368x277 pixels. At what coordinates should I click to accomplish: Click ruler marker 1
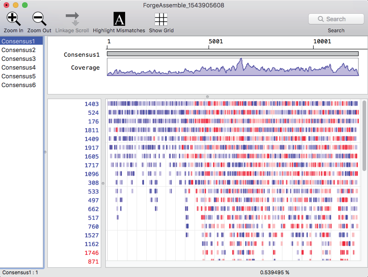coord(109,41)
